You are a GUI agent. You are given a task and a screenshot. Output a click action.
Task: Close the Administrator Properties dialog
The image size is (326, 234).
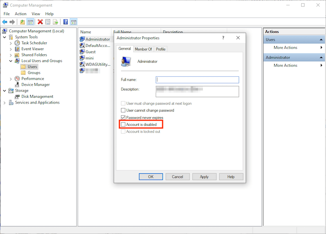coord(238,38)
